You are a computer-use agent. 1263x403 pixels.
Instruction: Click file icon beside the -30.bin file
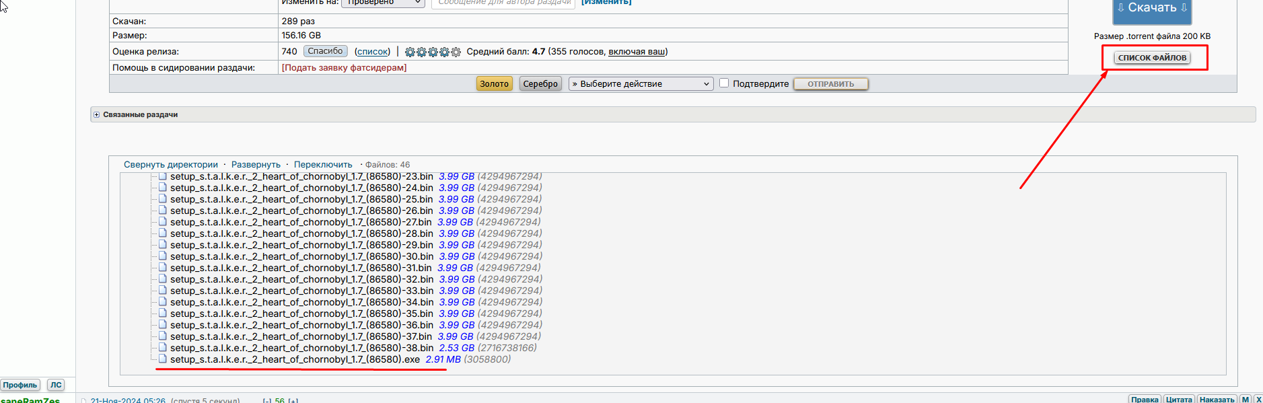pyautogui.click(x=162, y=256)
